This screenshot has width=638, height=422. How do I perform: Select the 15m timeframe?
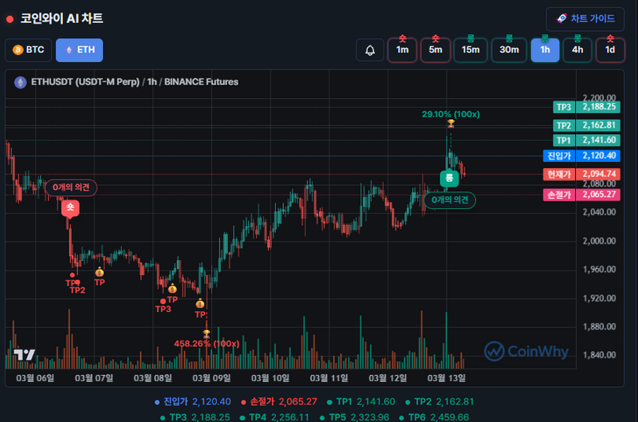point(471,49)
